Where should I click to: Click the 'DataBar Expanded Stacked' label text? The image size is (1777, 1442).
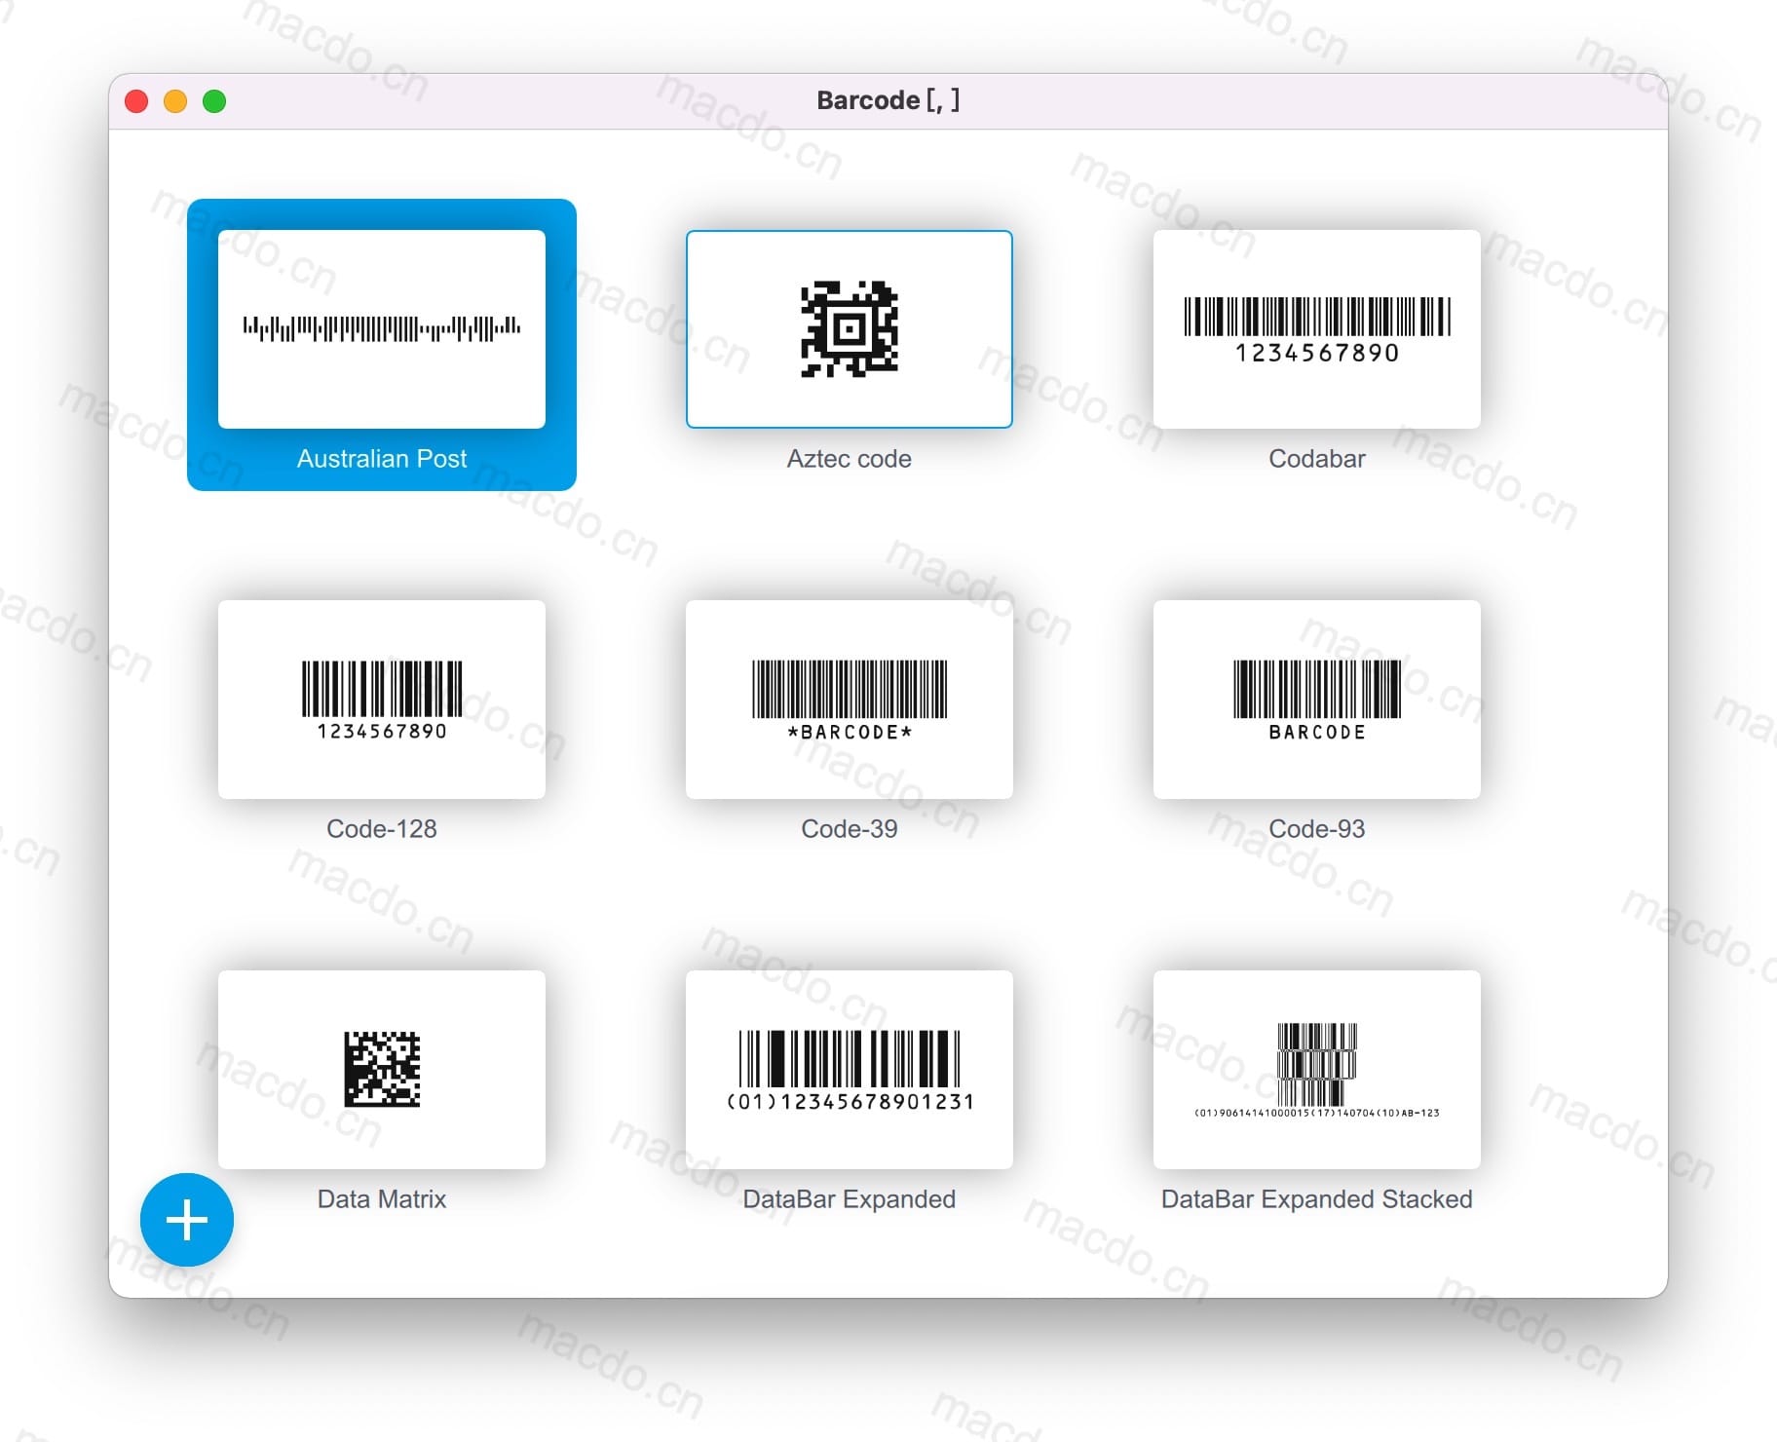[x=1317, y=1199]
